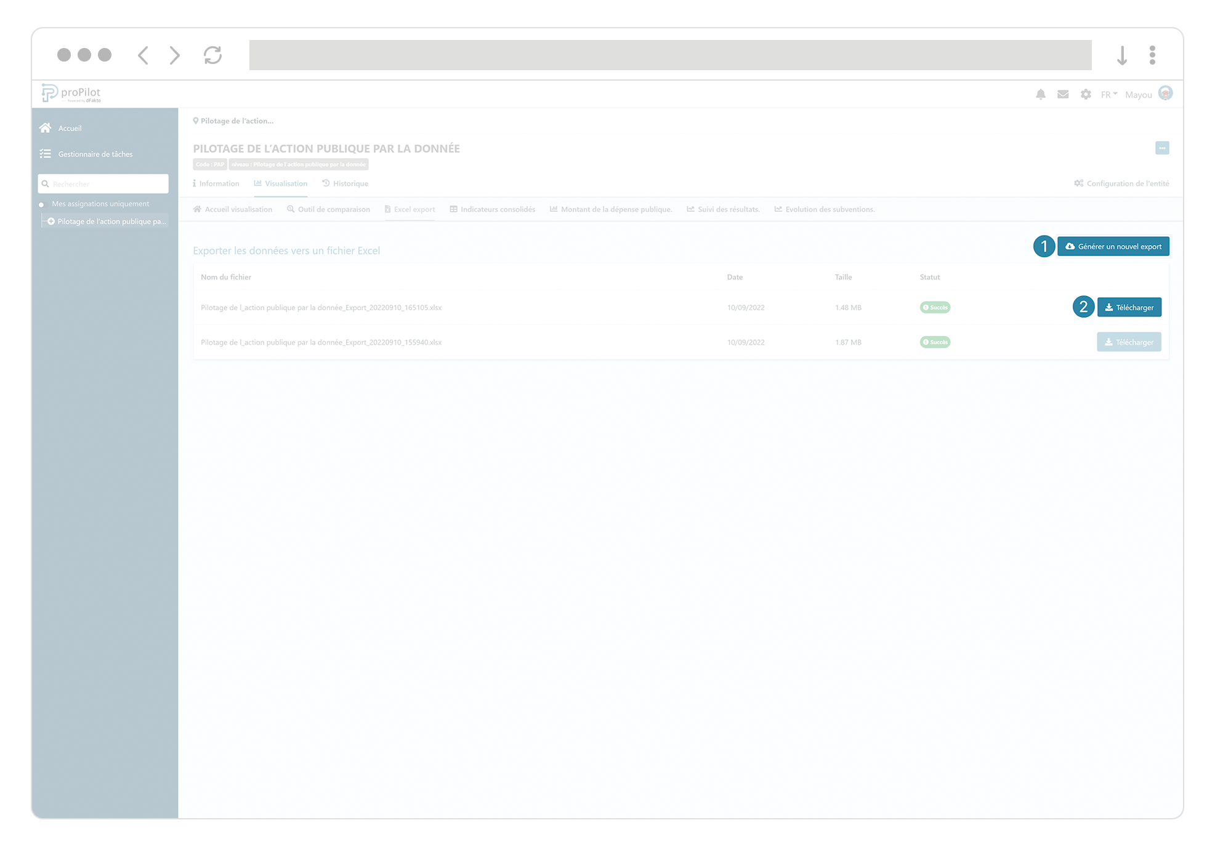Switch to the Historique tab

[345, 183]
